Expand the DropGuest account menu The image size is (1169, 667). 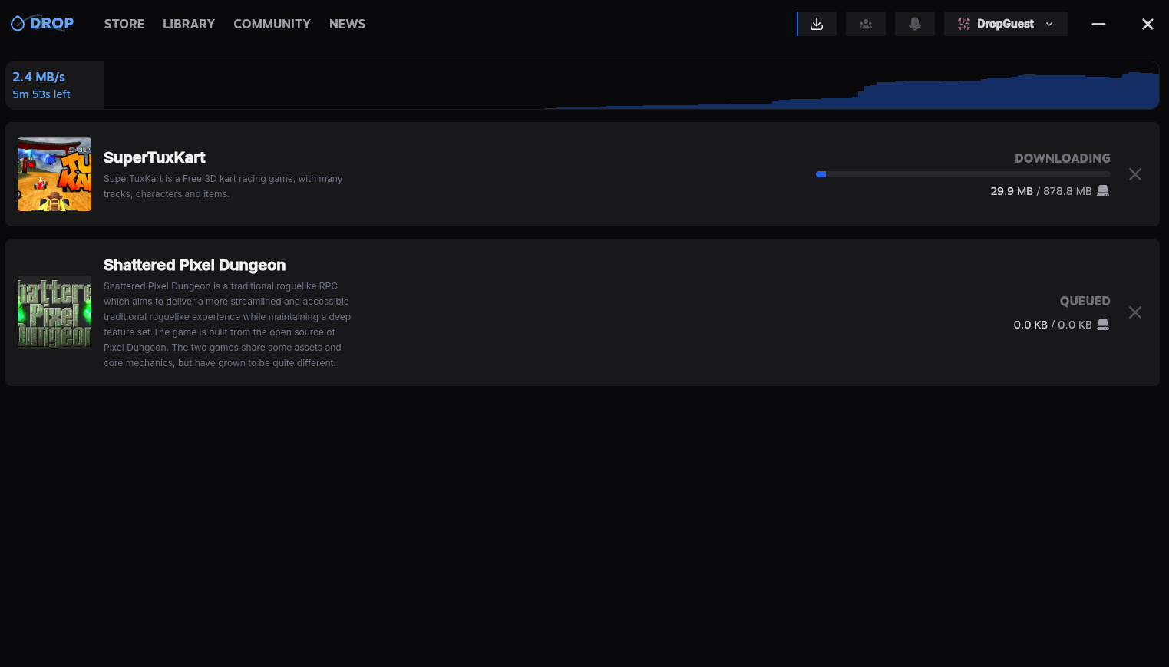point(1004,24)
